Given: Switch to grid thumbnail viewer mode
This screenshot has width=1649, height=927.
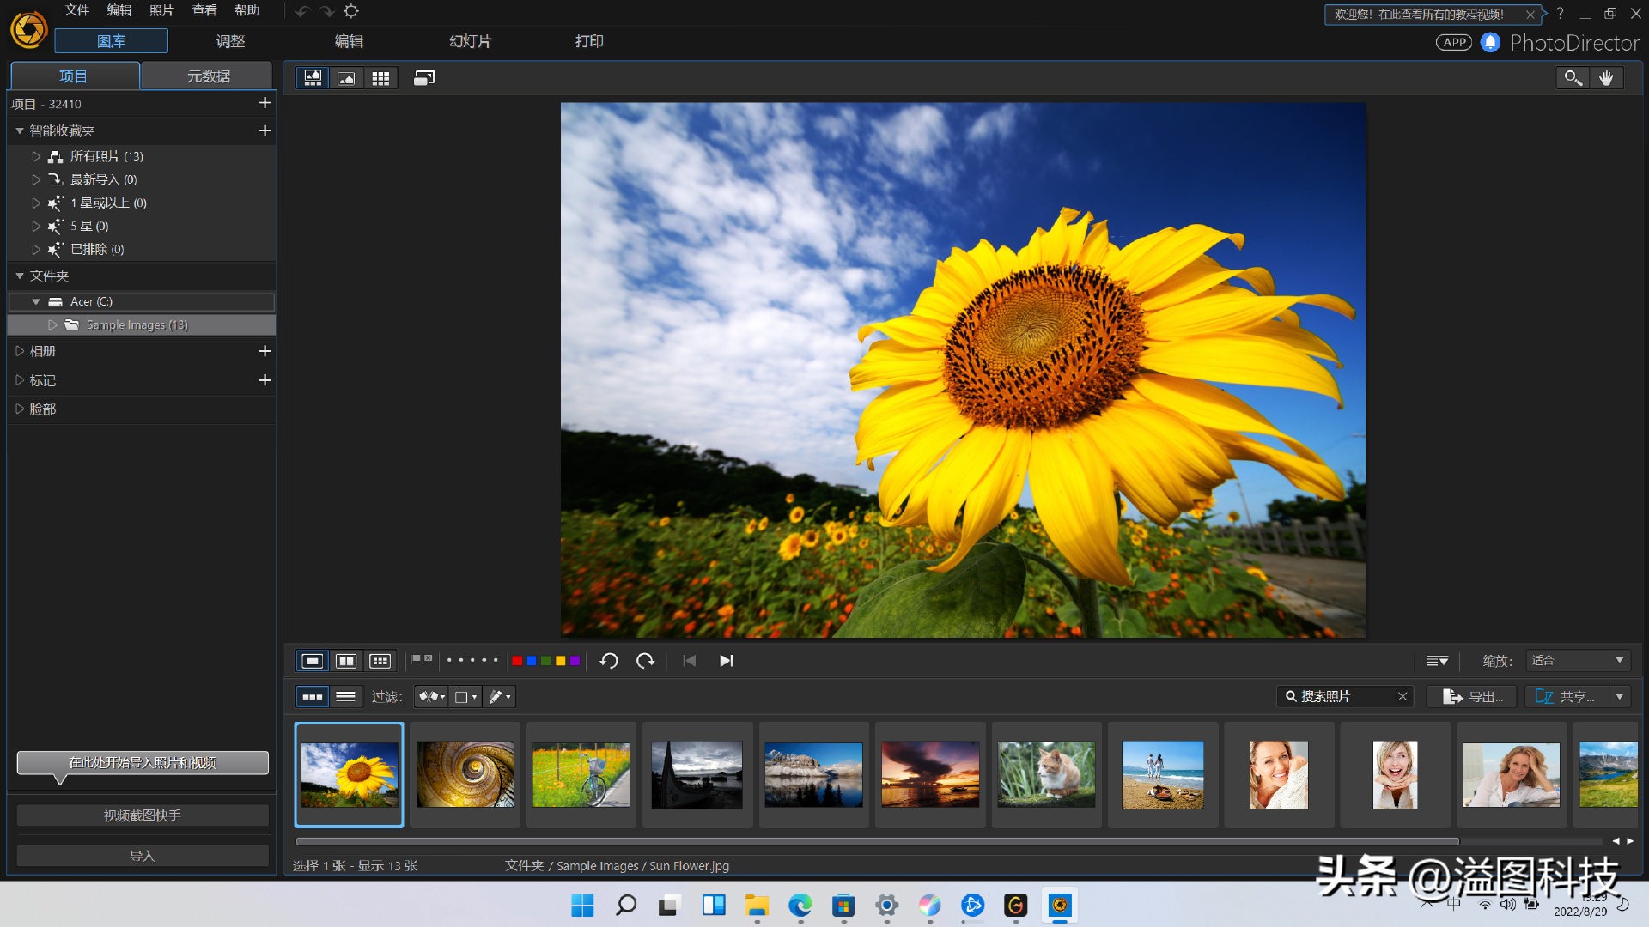Looking at the screenshot, I should pos(380,78).
